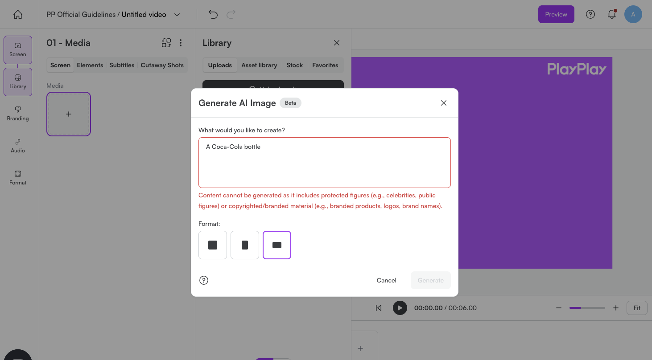
Task: Open the Audio sidebar section
Action: coord(18,146)
